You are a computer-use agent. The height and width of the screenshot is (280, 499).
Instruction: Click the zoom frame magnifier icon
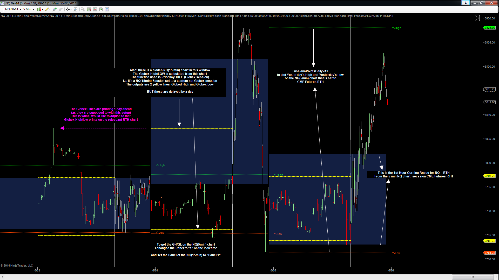click(76, 9)
